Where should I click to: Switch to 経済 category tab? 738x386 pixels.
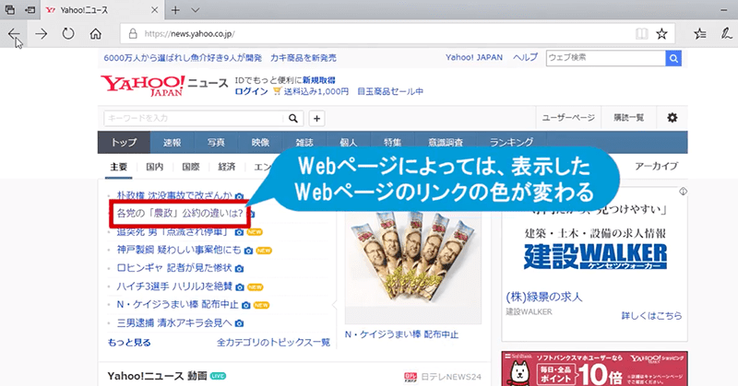tap(226, 167)
